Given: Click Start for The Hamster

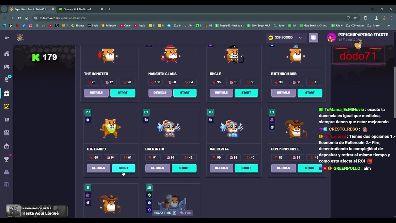Looking at the screenshot, I should point(123,93).
